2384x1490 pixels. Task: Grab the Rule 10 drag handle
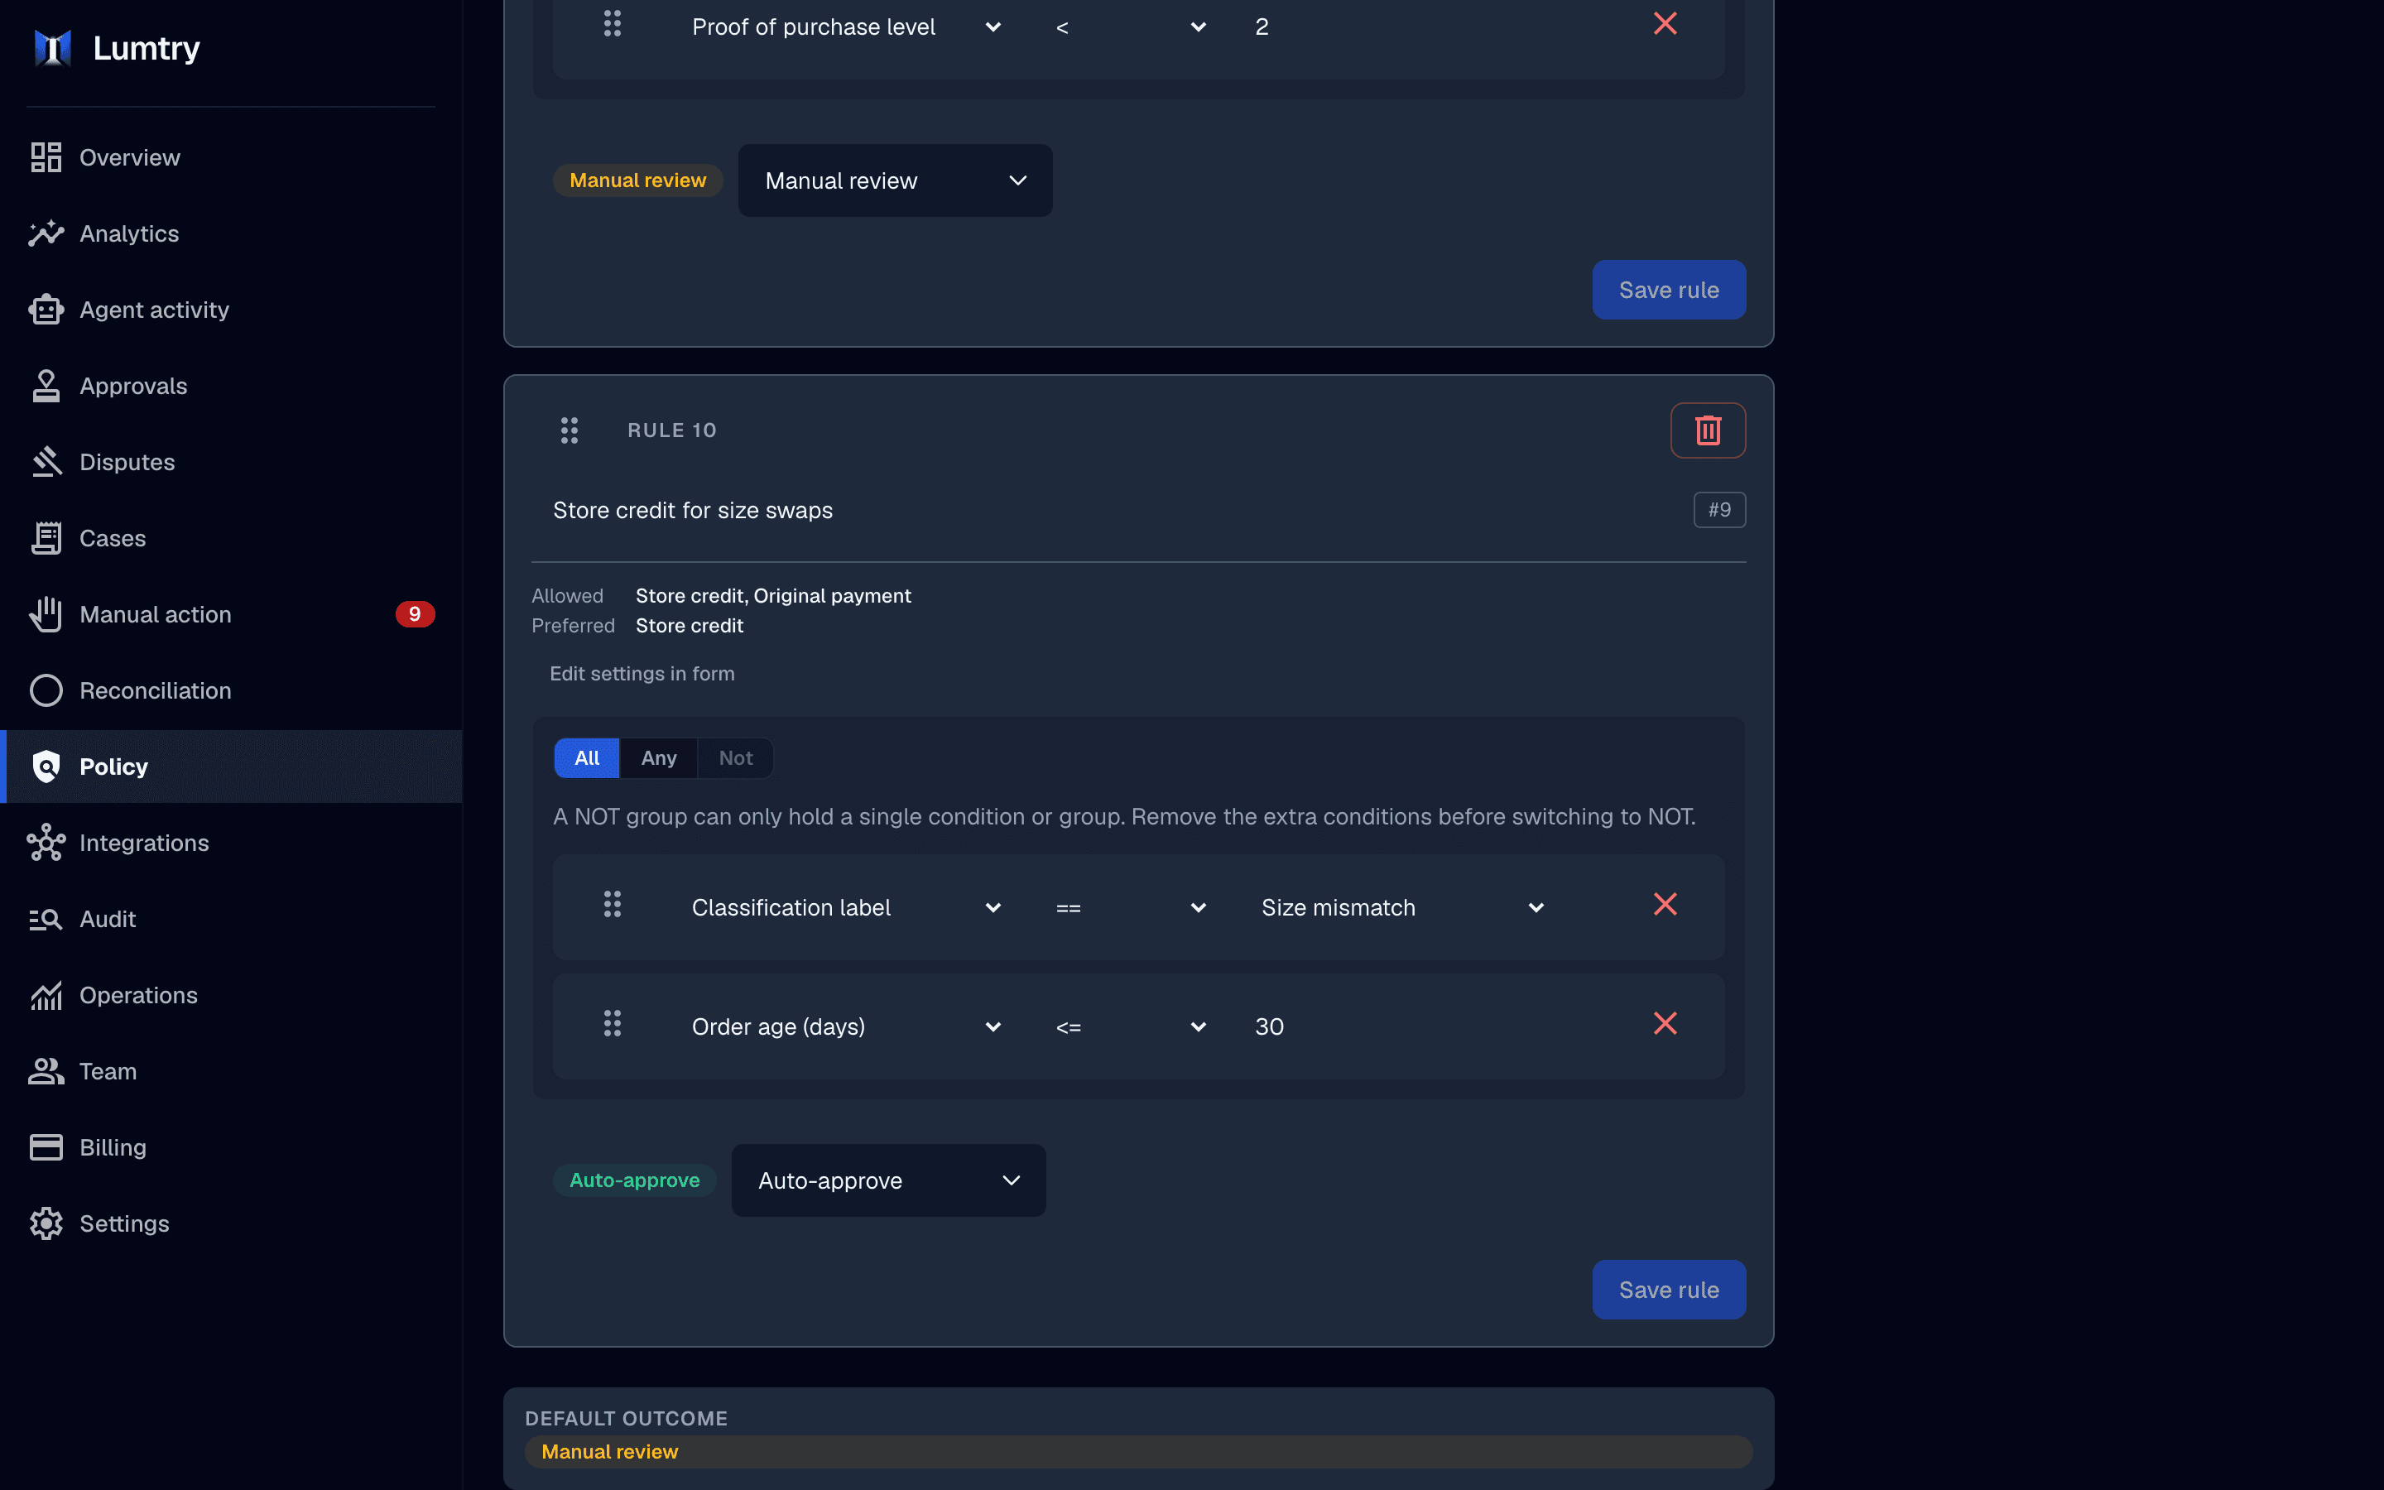570,430
